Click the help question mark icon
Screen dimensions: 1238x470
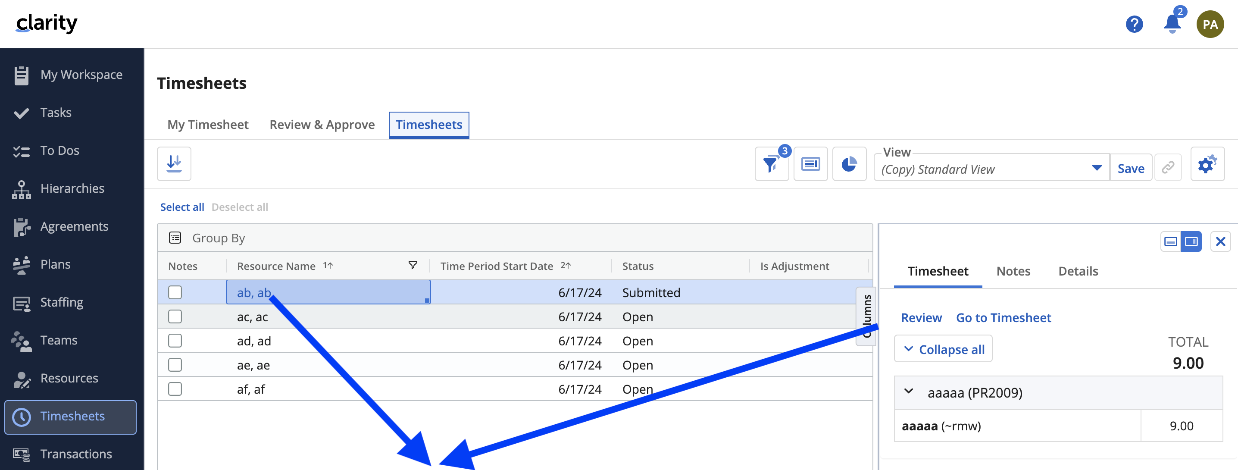1134,24
